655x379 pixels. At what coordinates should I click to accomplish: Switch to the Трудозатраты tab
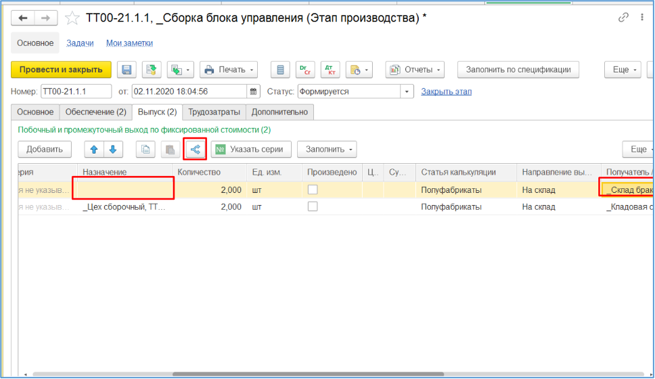pyautogui.click(x=214, y=112)
